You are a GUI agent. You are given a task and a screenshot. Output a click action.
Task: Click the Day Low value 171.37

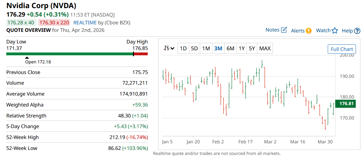click(x=14, y=48)
